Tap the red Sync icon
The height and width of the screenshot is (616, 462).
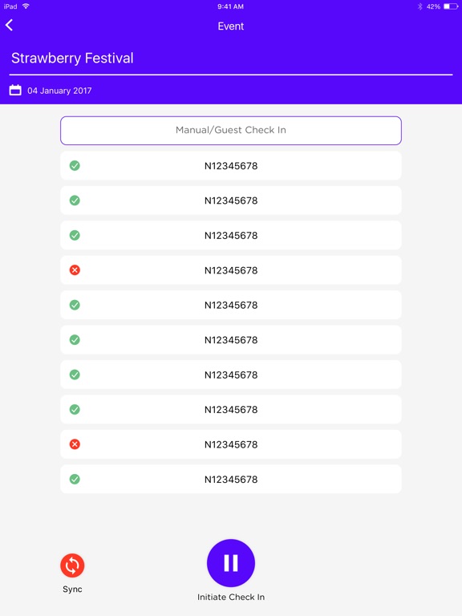(x=72, y=565)
